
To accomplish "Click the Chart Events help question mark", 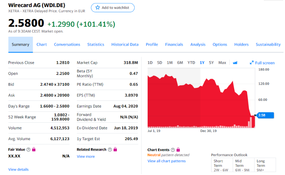I will click(173, 150).
